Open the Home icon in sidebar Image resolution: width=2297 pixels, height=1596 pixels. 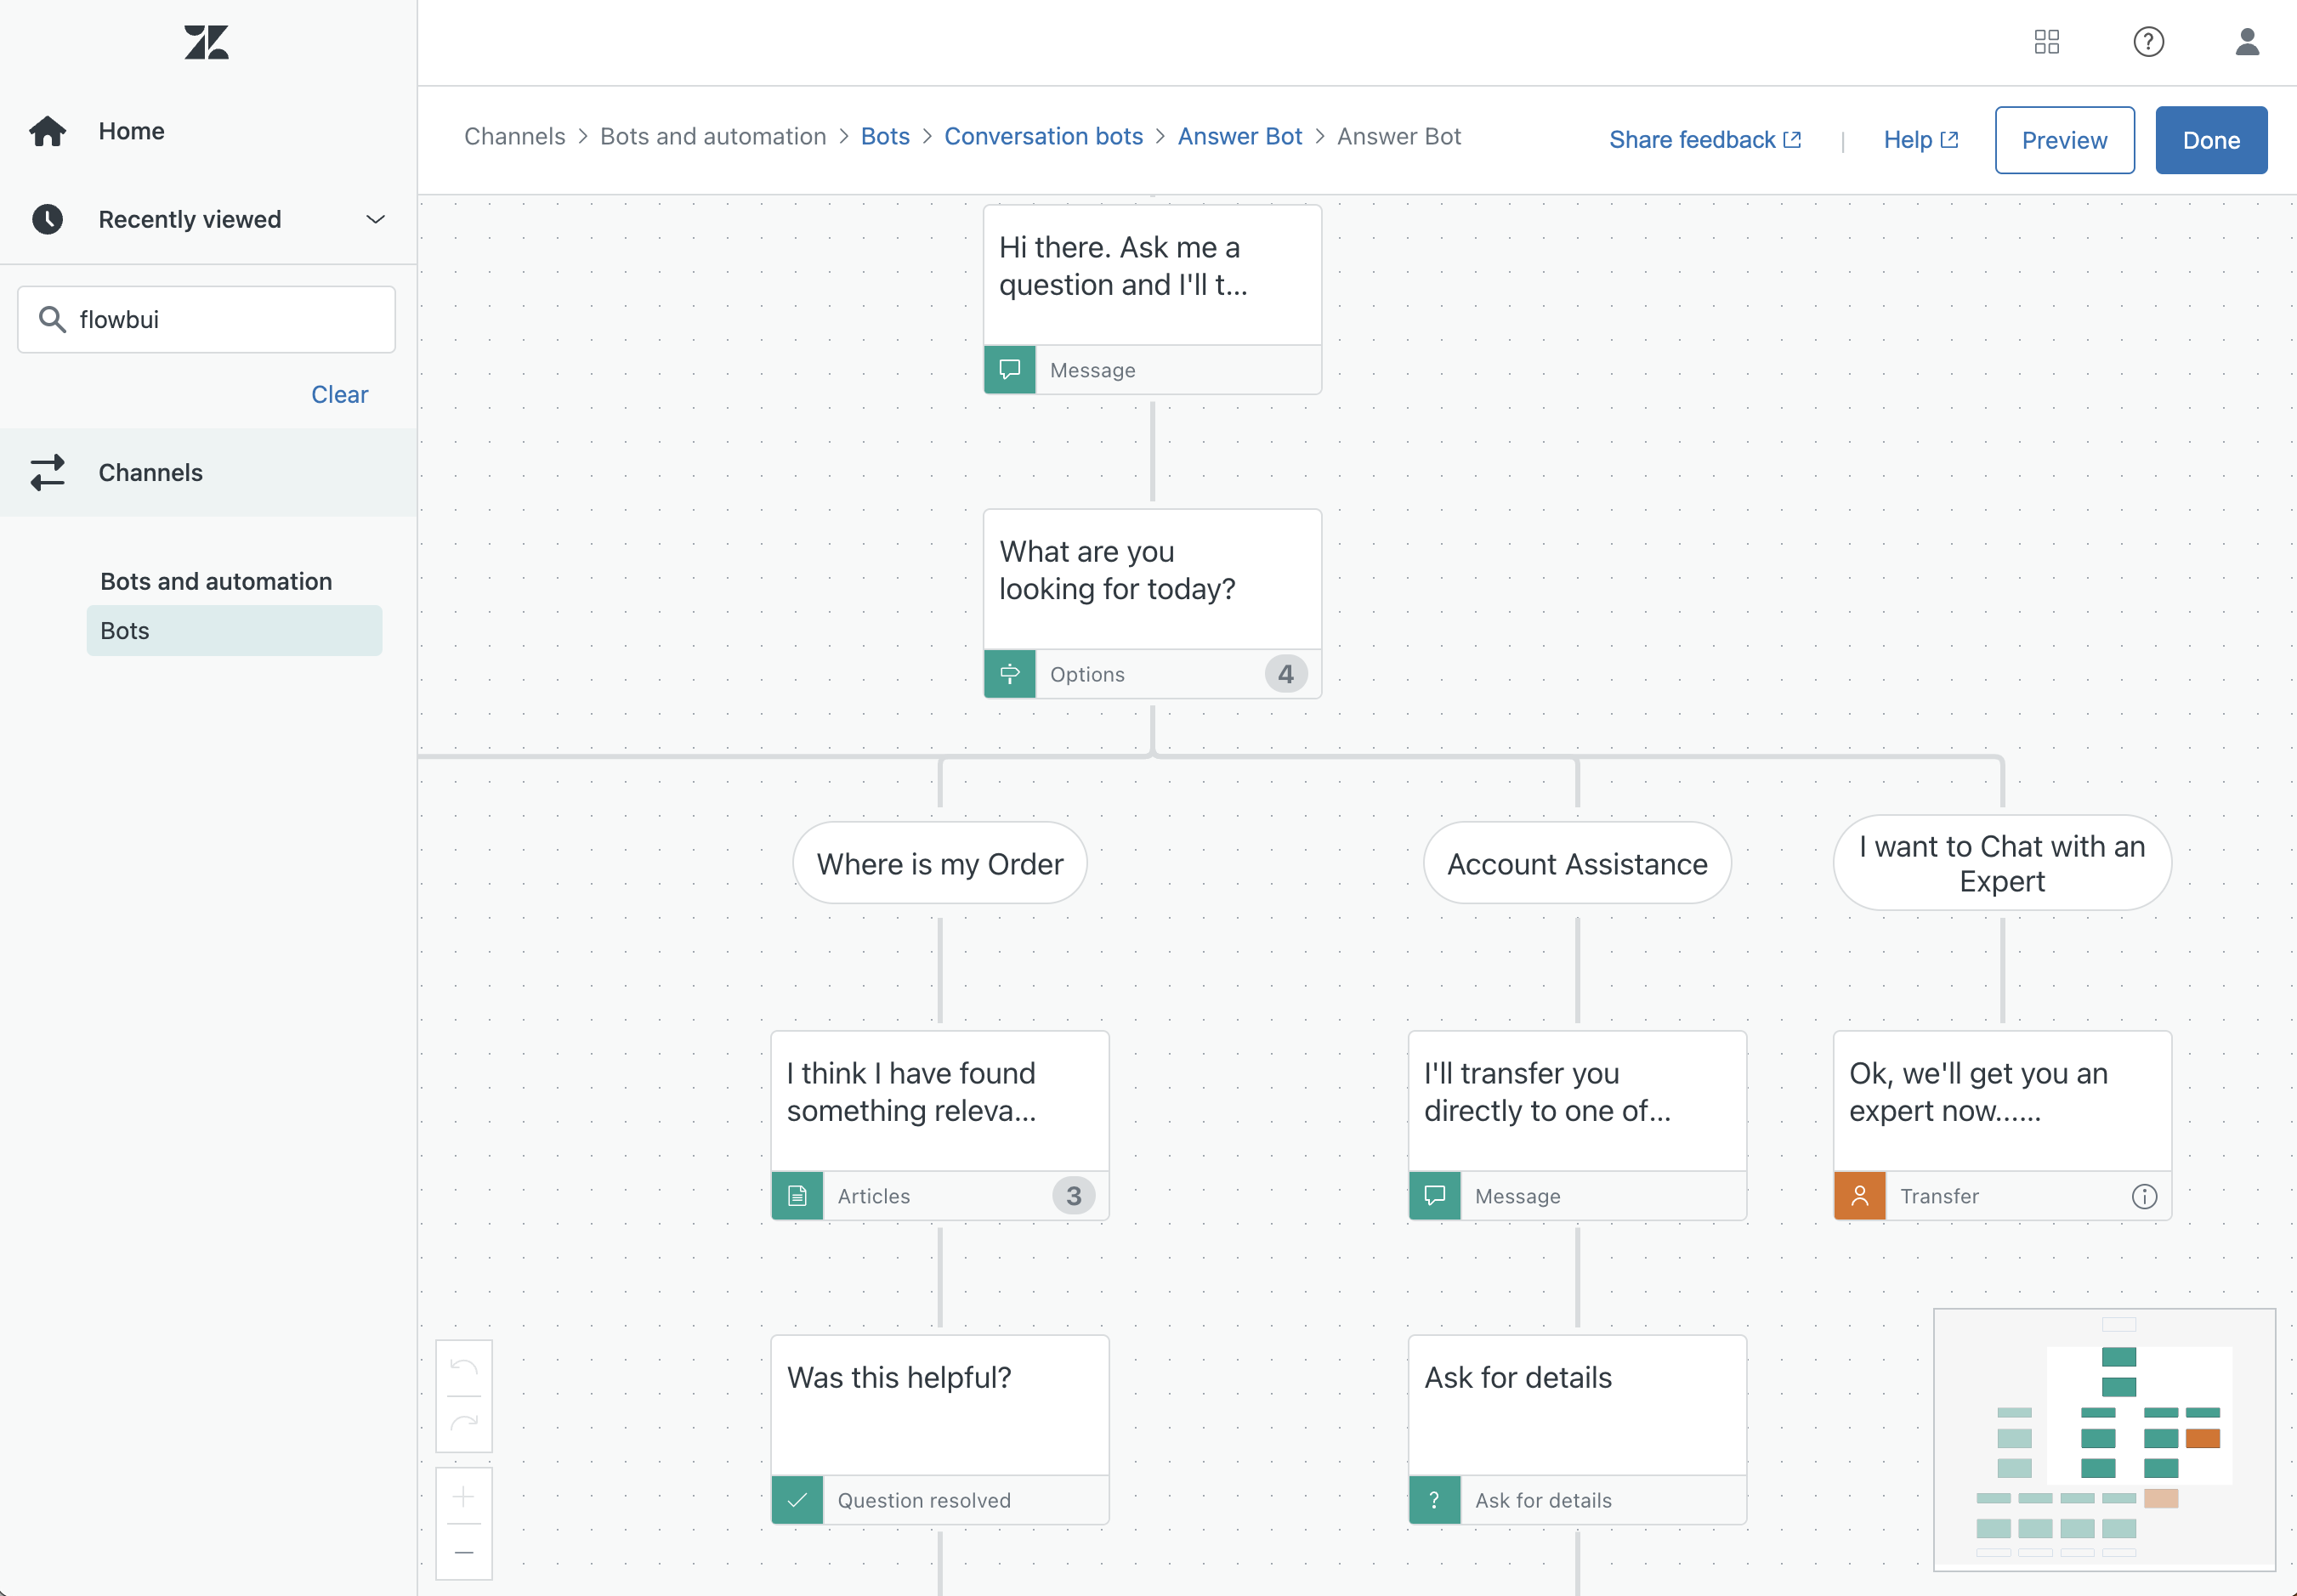pyautogui.click(x=48, y=131)
